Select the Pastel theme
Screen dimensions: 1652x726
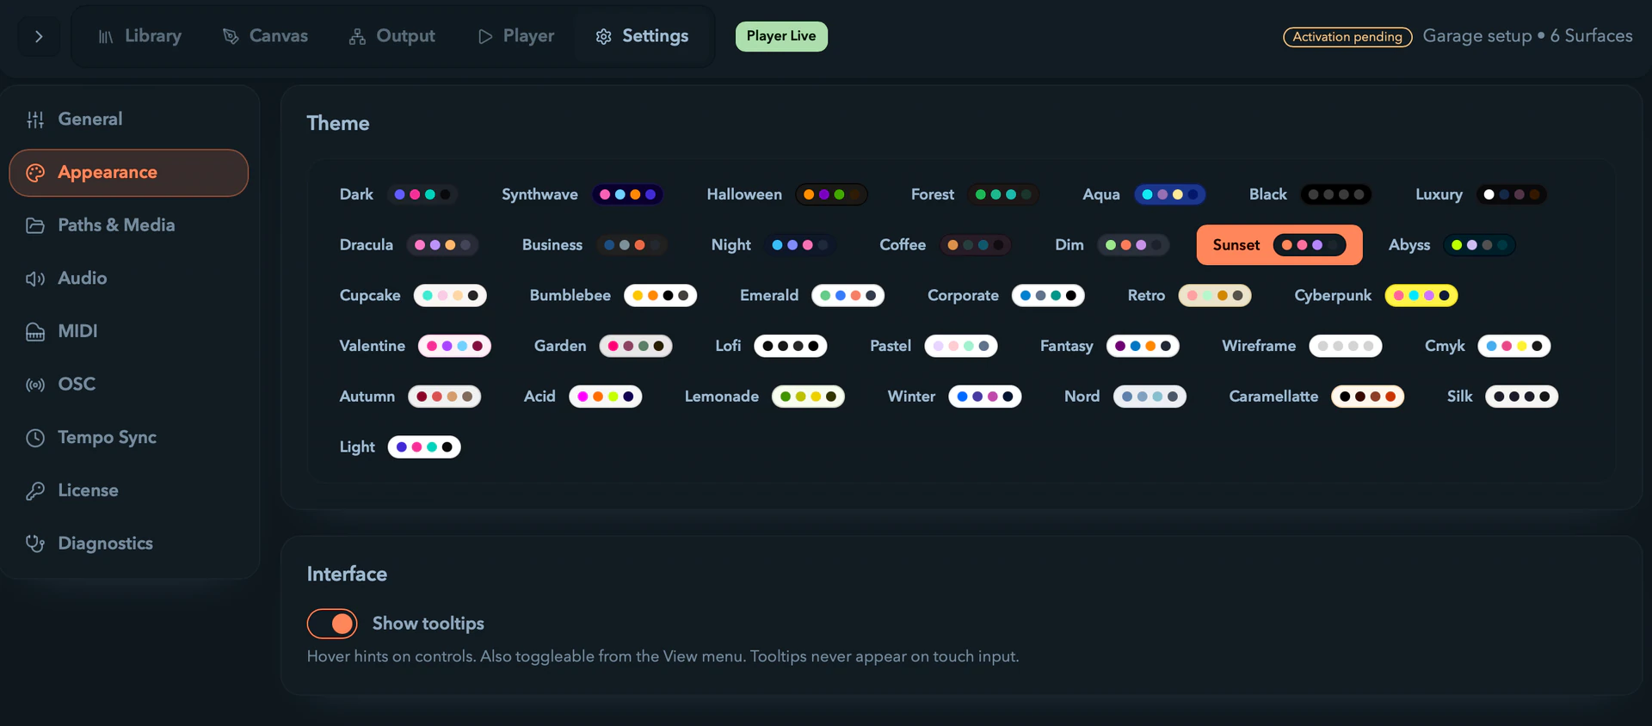click(934, 347)
